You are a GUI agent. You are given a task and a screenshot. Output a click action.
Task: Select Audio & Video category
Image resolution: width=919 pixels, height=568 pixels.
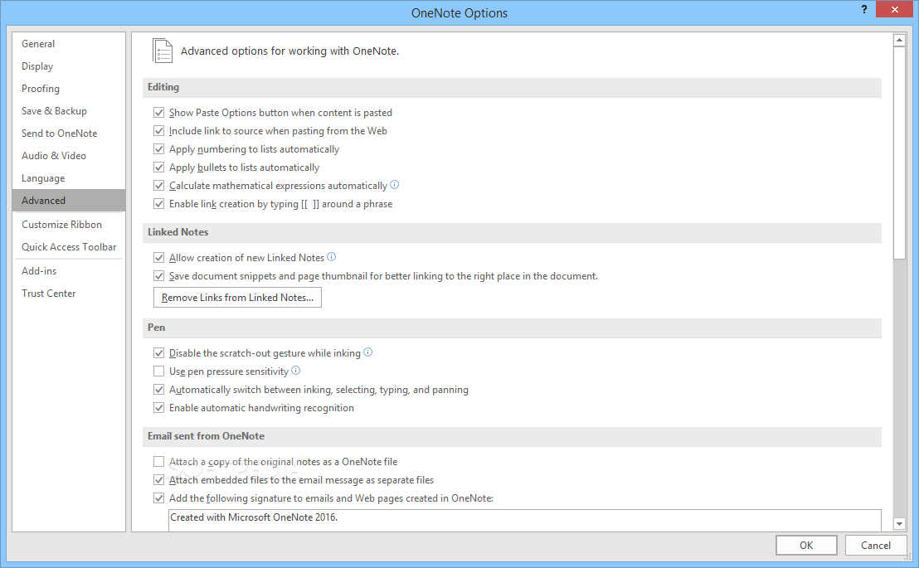click(x=69, y=155)
